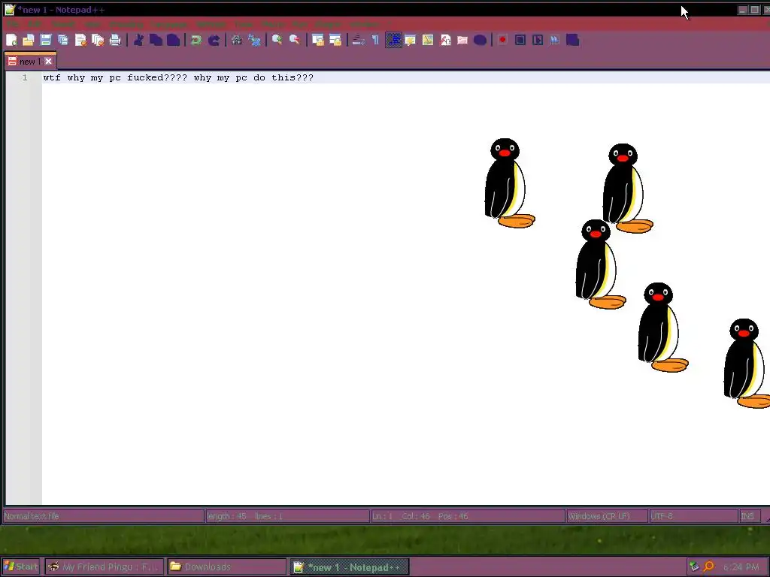Place cursor after 'do this???' text
This screenshot has width=770, height=577.
314,77
